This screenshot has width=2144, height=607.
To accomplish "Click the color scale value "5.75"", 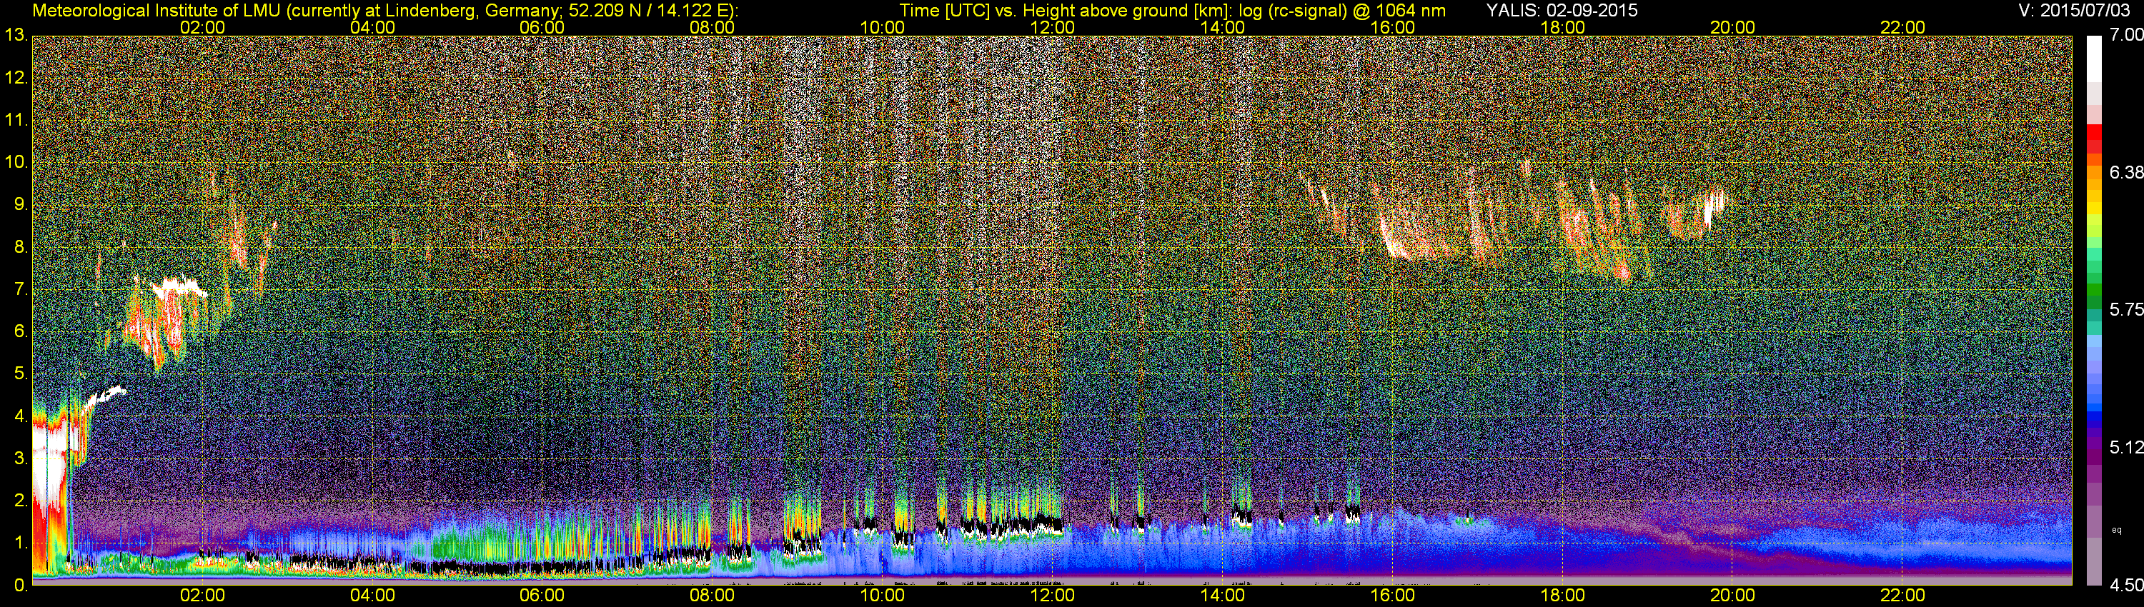I will click(2125, 309).
